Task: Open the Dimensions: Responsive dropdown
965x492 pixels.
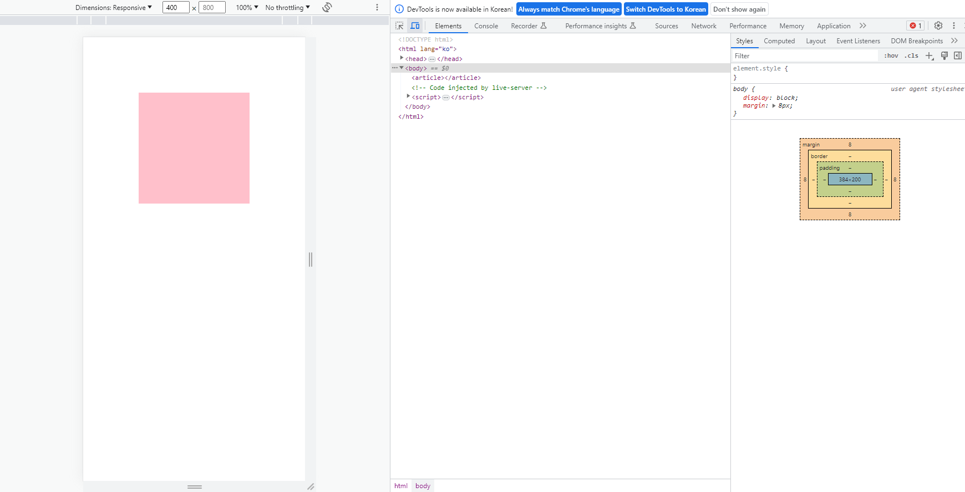Action: click(x=114, y=7)
